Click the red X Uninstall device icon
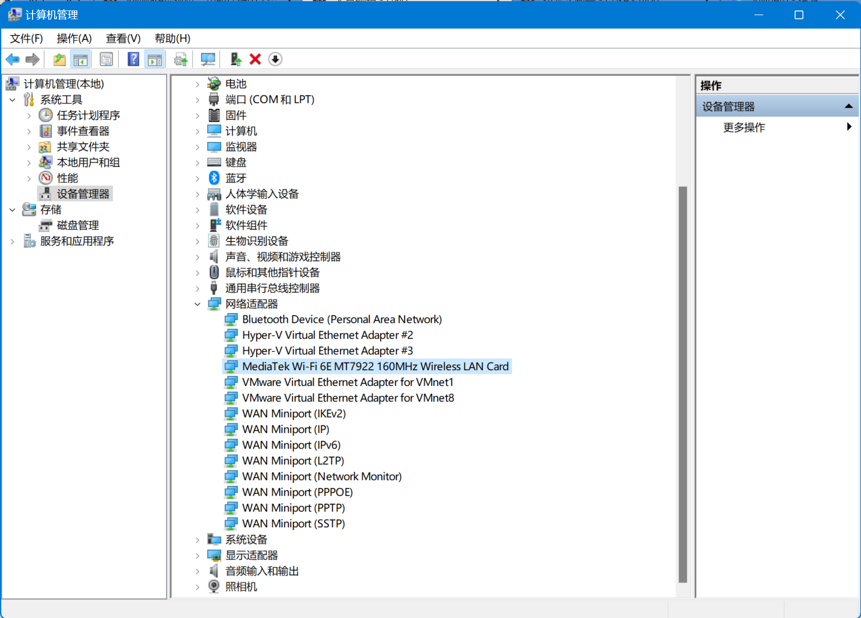This screenshot has height=618, width=861. coord(255,59)
